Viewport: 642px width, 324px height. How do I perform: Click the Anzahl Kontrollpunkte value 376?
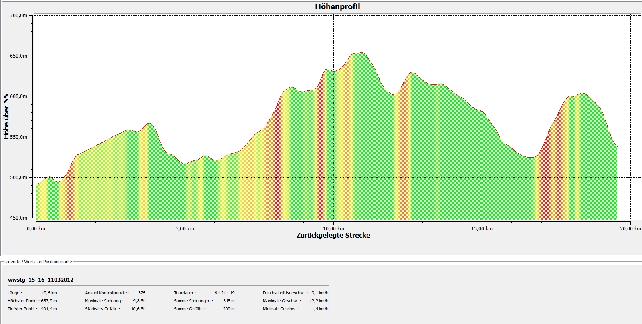(141, 293)
